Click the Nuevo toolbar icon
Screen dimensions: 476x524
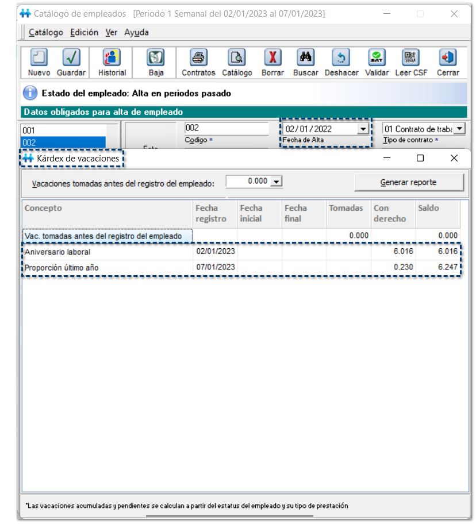tap(39, 58)
